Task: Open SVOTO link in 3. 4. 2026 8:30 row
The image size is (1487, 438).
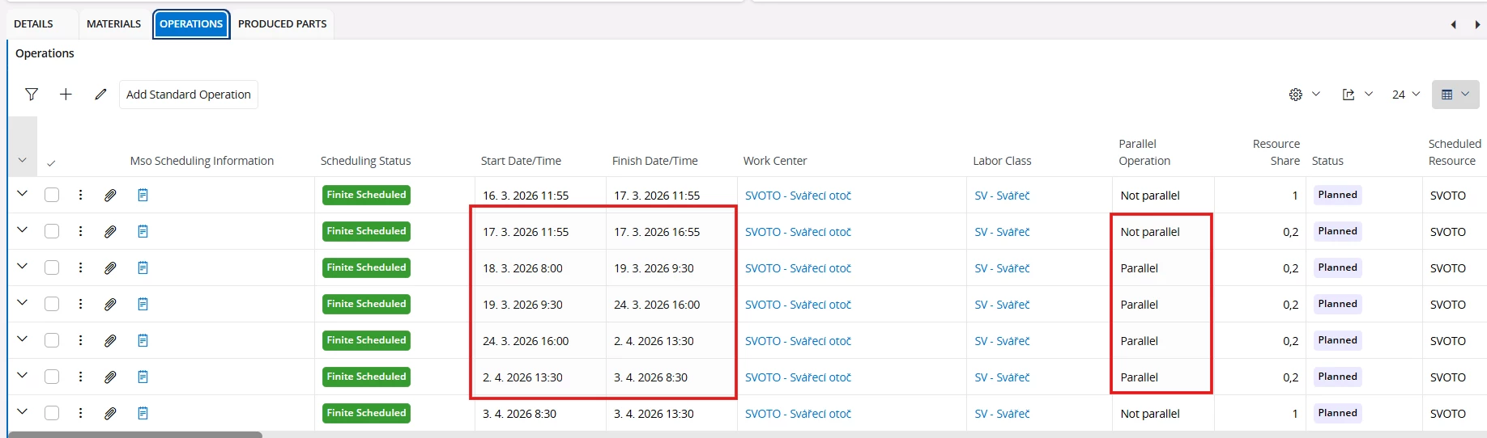Action: coord(798,414)
